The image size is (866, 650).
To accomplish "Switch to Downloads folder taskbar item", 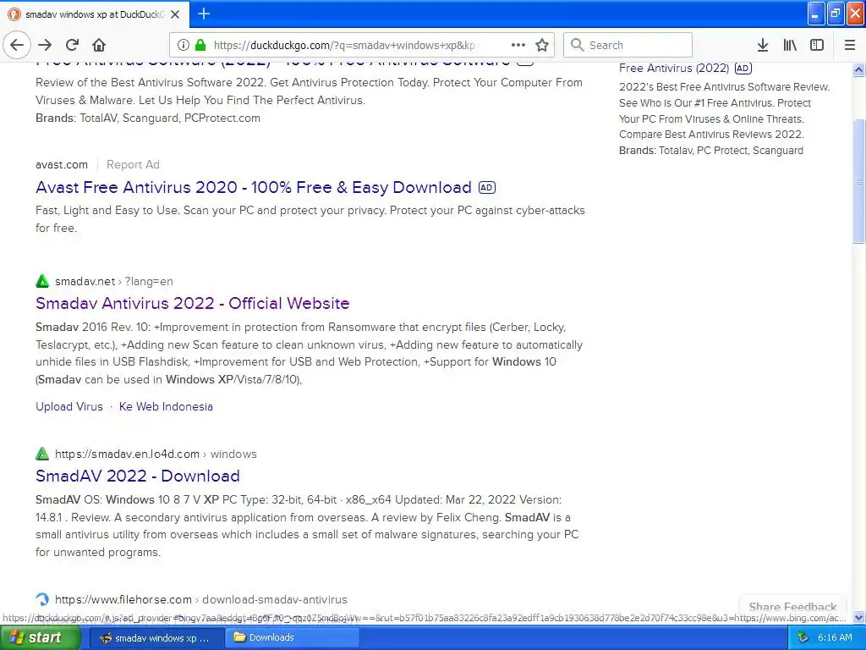I will point(293,638).
